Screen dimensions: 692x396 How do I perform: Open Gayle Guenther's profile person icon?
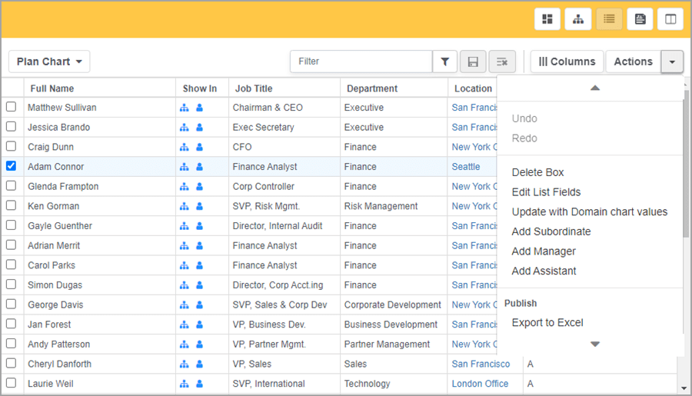[199, 226]
